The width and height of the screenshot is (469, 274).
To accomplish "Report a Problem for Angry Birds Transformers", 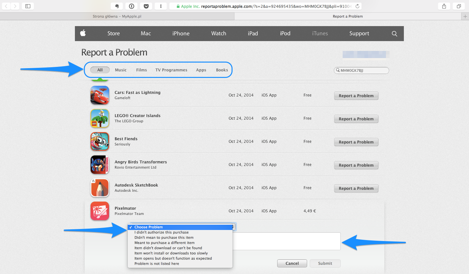I will [356, 165].
